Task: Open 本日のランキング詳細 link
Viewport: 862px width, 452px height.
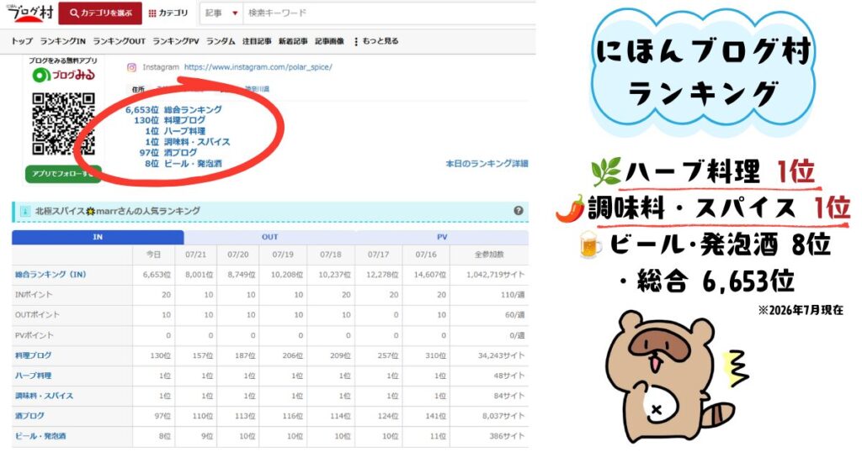Action: 487,164
